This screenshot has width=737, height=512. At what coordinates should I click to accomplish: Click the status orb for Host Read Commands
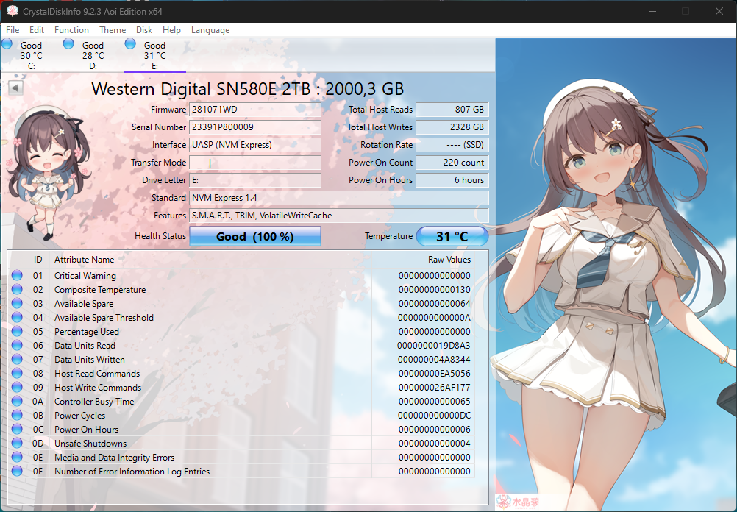[17, 373]
